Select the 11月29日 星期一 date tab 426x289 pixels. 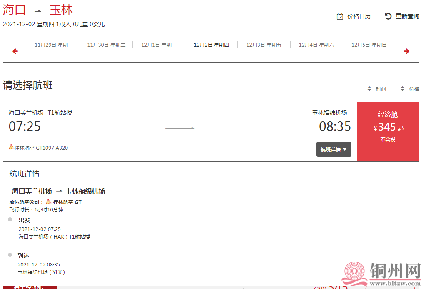pyautogui.click(x=54, y=48)
